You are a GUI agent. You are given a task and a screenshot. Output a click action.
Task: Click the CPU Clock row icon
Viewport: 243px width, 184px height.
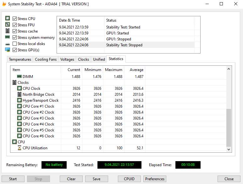[19, 88]
